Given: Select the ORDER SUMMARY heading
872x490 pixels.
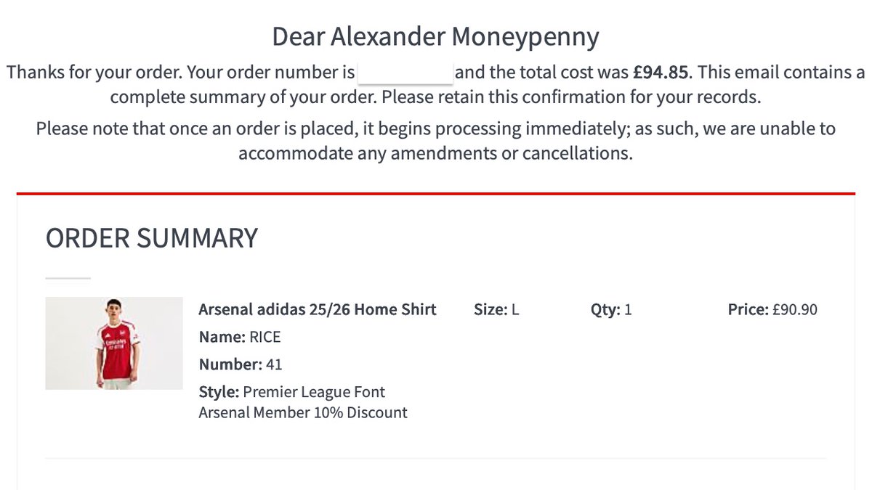Looking at the screenshot, I should click(152, 238).
